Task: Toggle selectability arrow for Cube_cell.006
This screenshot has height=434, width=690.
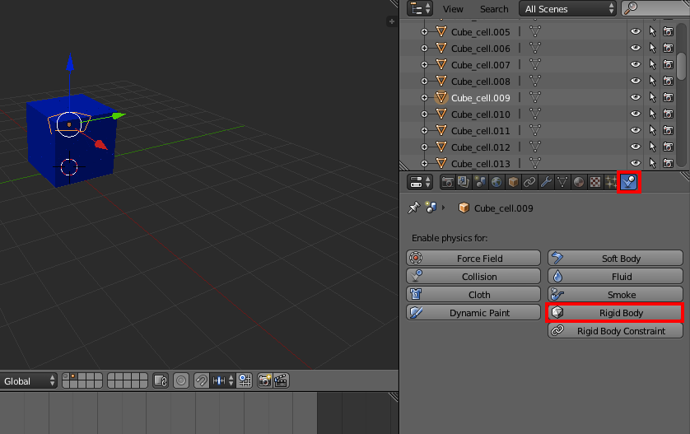Action: (x=652, y=48)
